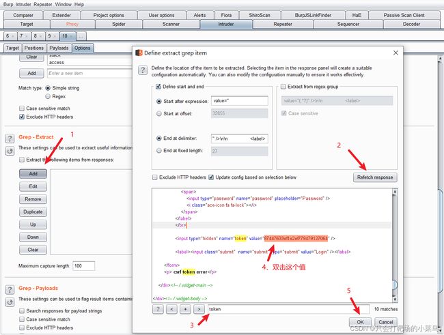Click the End at delimiter field

click(240, 139)
